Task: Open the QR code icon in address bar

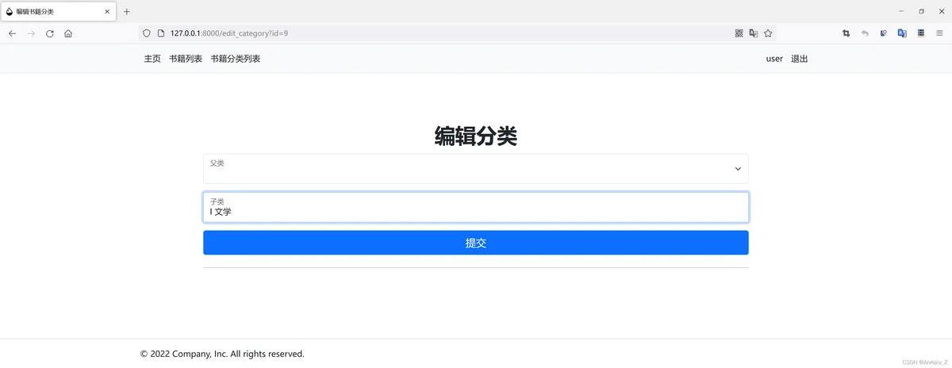Action: click(739, 33)
